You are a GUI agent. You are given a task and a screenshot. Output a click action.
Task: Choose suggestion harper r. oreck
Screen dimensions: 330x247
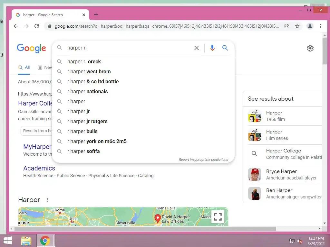point(143,61)
